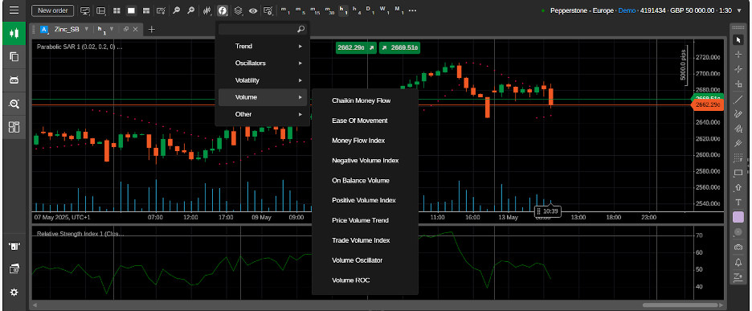Select the text T tool
Image resolution: width=752 pixels, height=311 pixels.
pos(738,202)
